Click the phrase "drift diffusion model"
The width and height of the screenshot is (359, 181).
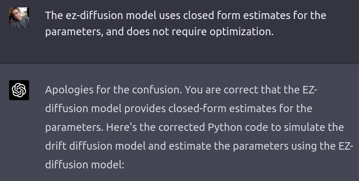pos(95,146)
